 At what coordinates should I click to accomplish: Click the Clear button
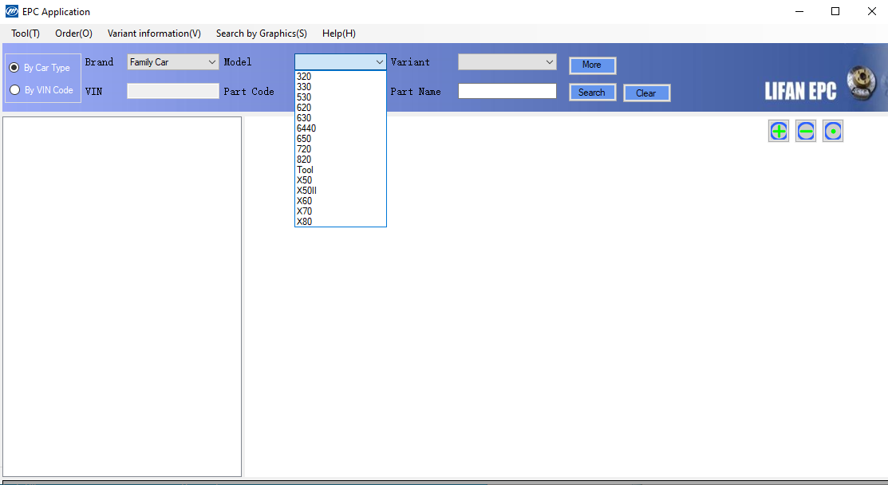click(x=646, y=93)
